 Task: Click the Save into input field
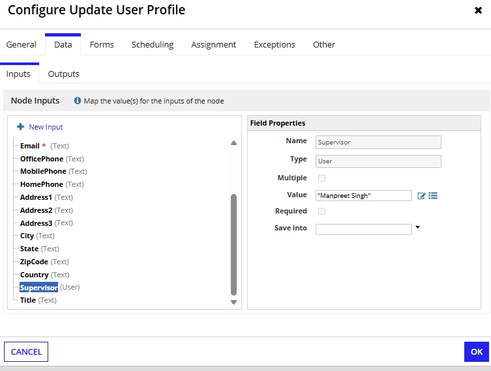pyautogui.click(x=364, y=229)
